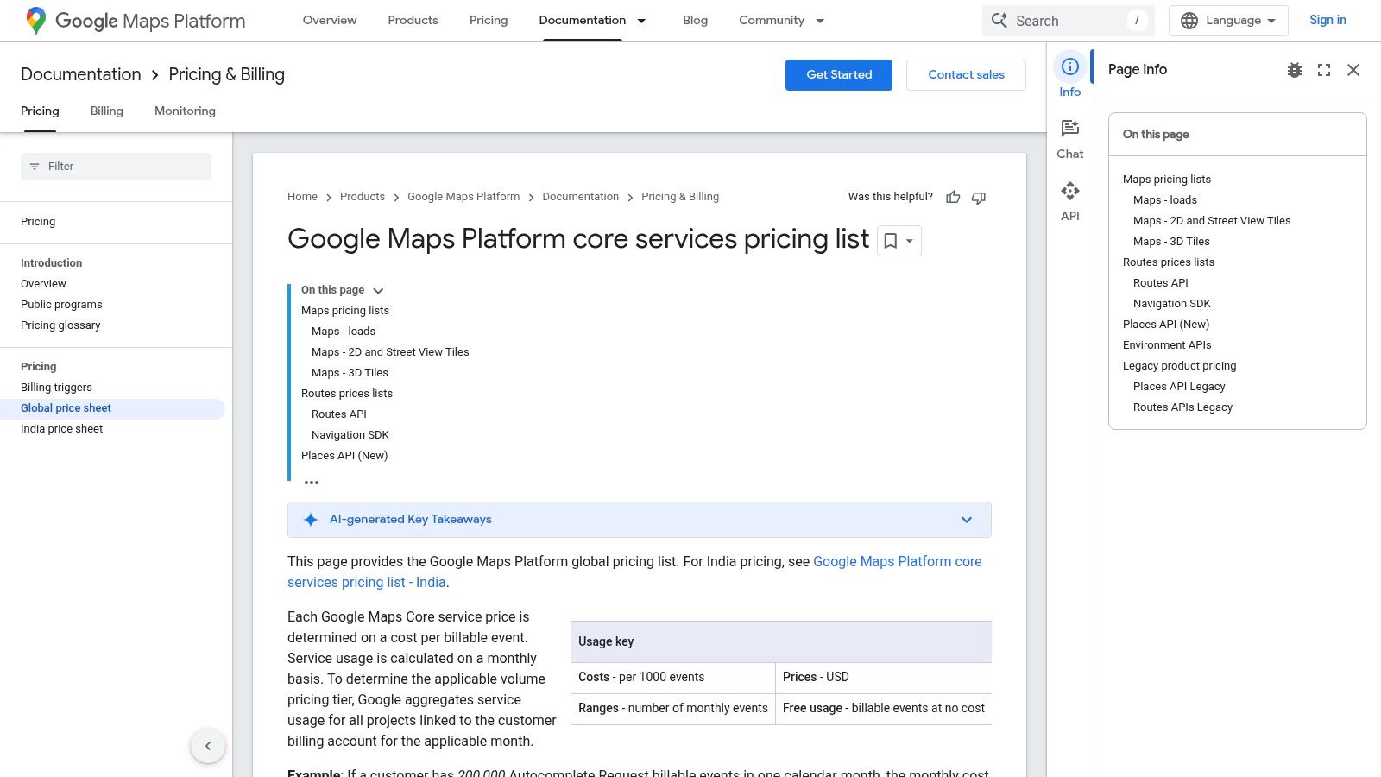Close the Page info panel
This screenshot has height=777, width=1381.
coord(1353,70)
